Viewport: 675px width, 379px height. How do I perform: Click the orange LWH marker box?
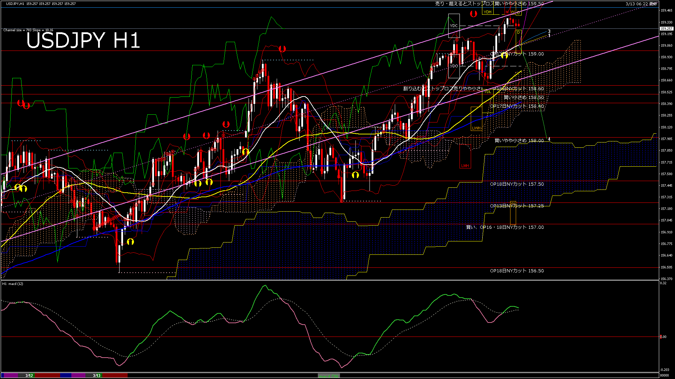[x=476, y=128]
